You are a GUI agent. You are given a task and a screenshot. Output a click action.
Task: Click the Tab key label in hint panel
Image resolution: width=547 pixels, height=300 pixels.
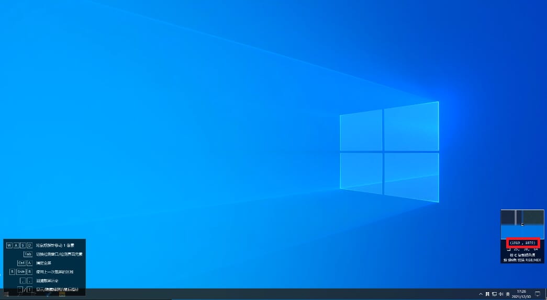[28, 254]
